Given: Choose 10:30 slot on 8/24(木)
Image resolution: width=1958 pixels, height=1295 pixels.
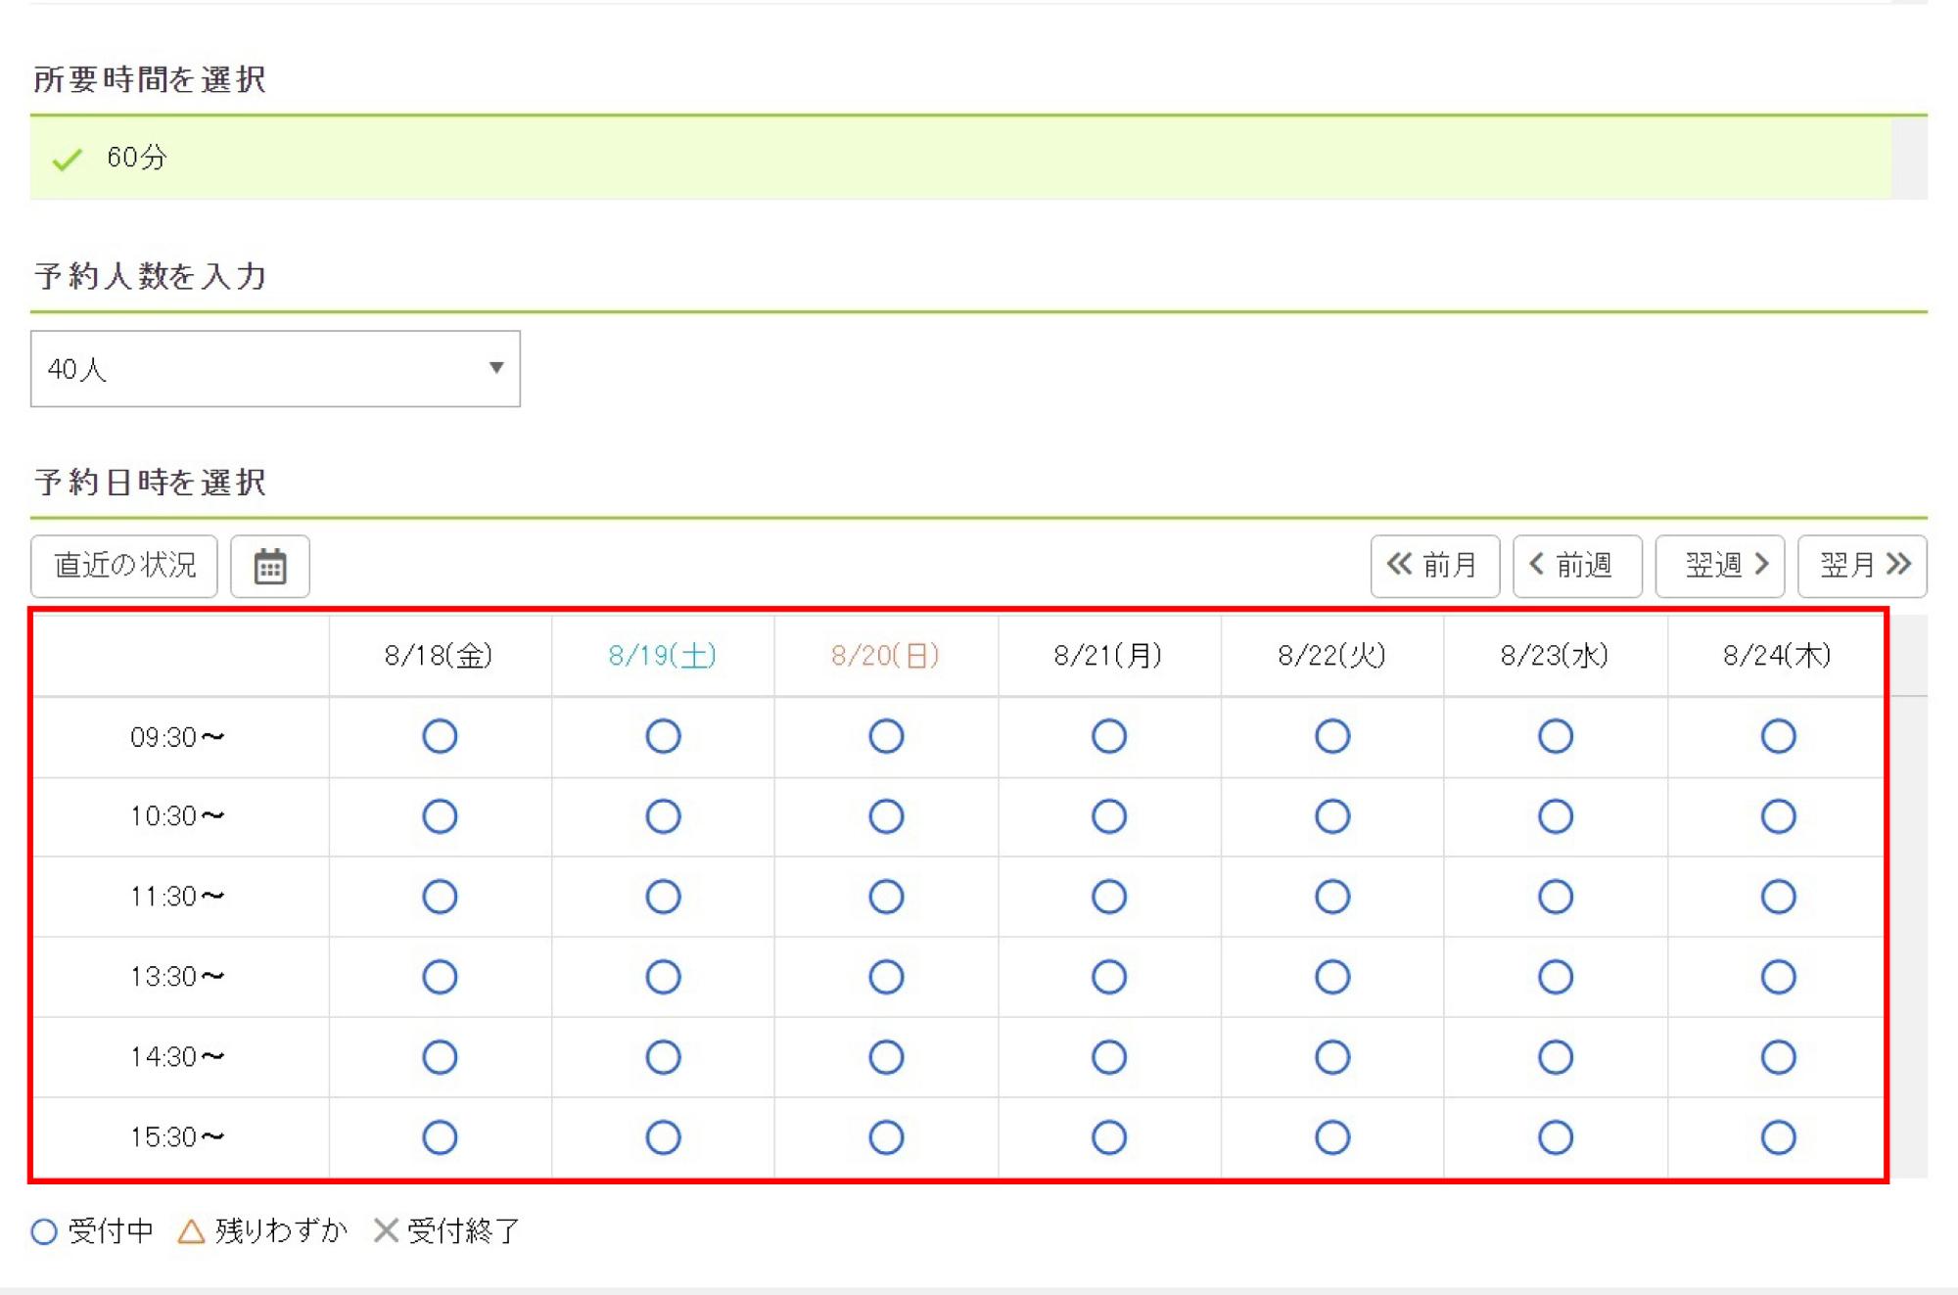Looking at the screenshot, I should [x=1778, y=816].
